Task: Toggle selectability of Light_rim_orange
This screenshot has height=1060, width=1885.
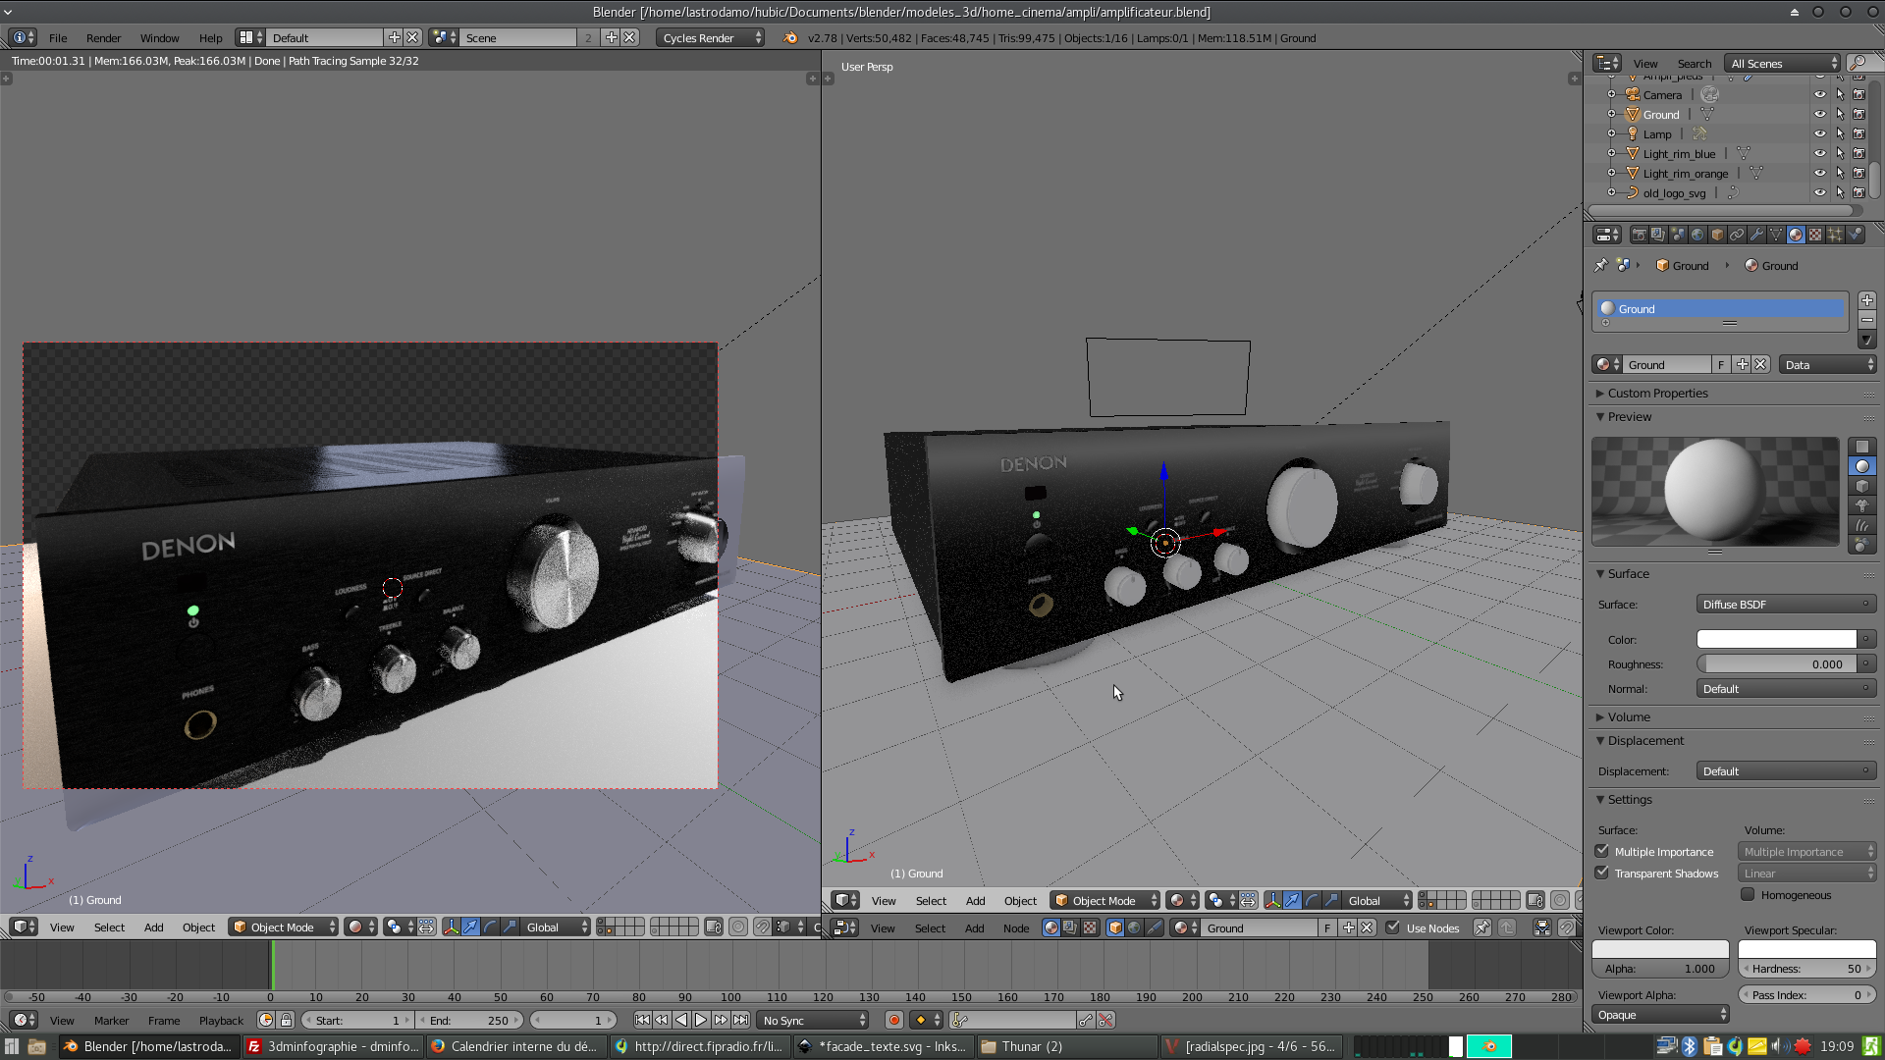Action: tap(1840, 174)
